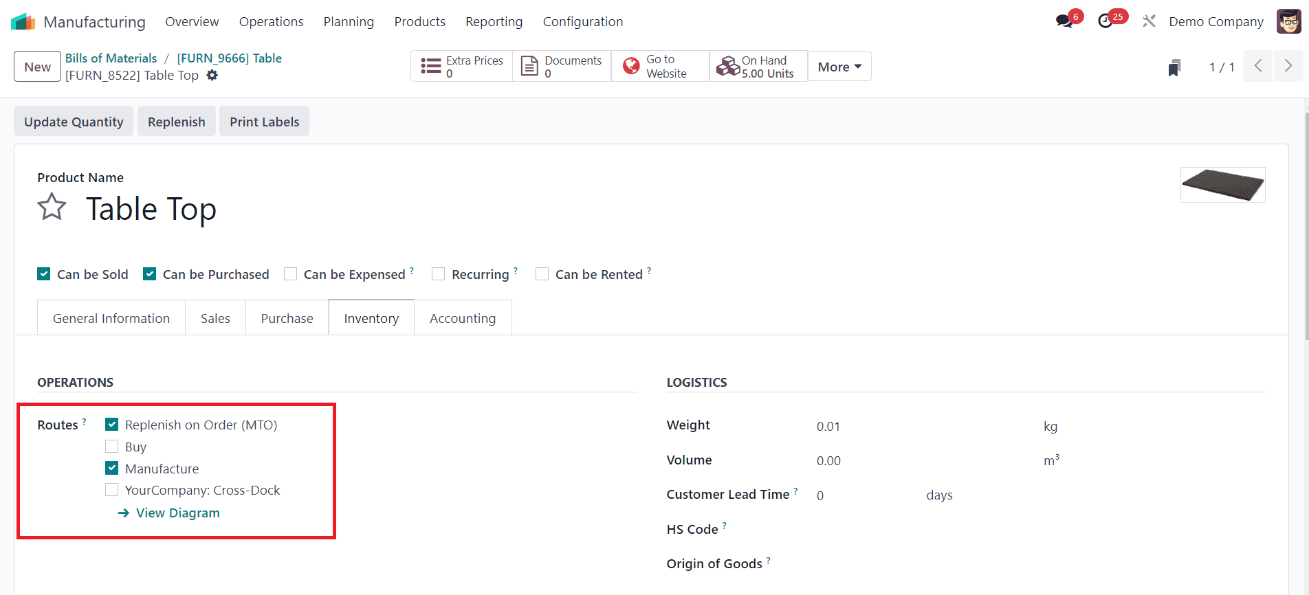Click the Origin of Goods help mark
Screen dimensions: 1309x595
(768, 560)
